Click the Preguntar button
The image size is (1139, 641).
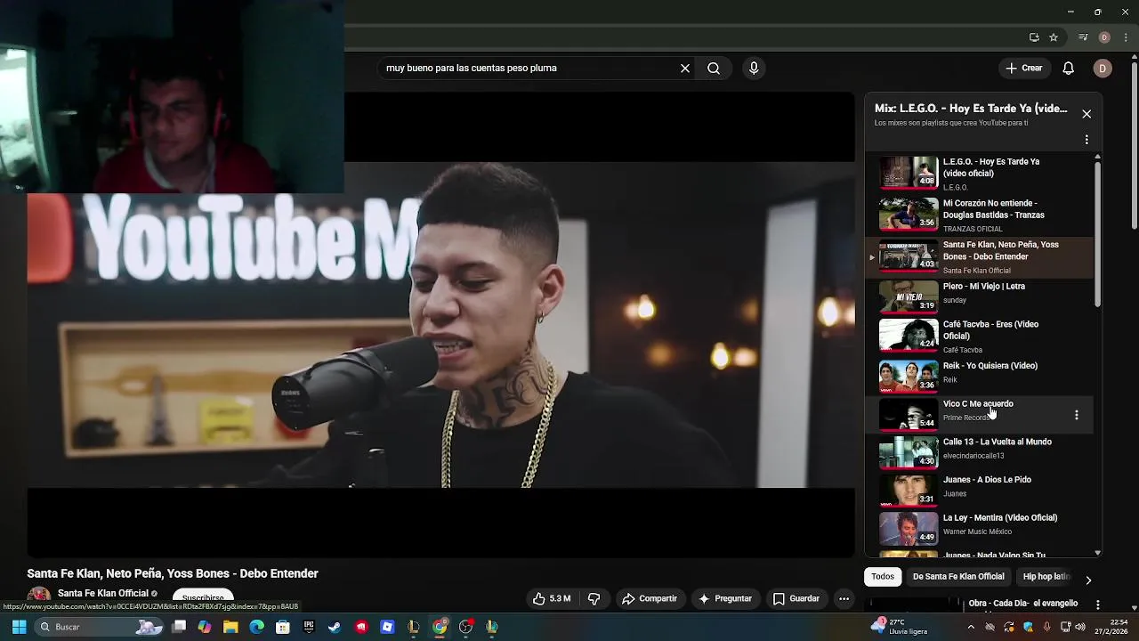725,599
